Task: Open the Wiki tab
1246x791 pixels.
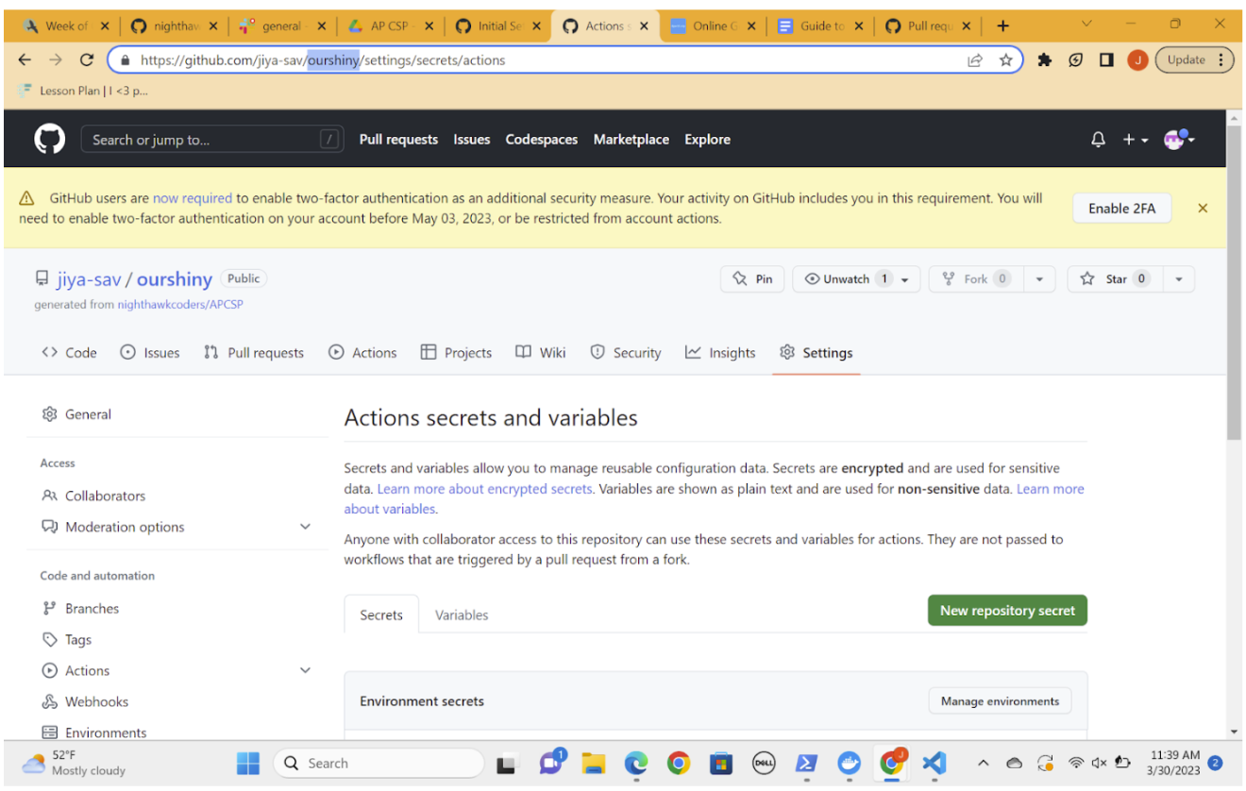Action: (541, 353)
